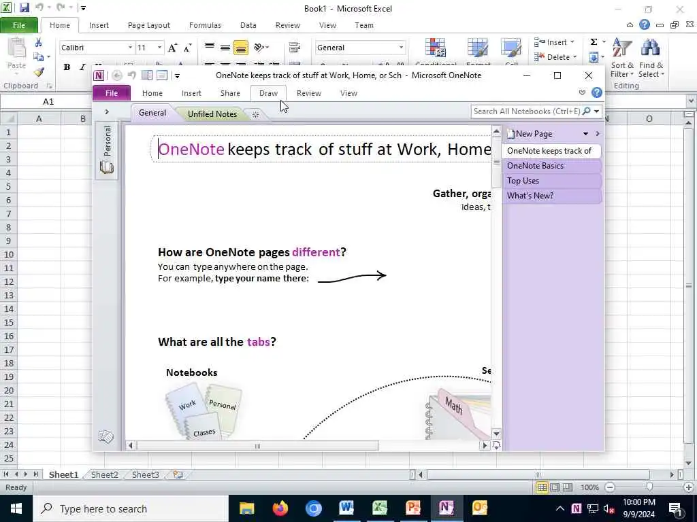Click the Search All Notebooks field

[x=528, y=111]
